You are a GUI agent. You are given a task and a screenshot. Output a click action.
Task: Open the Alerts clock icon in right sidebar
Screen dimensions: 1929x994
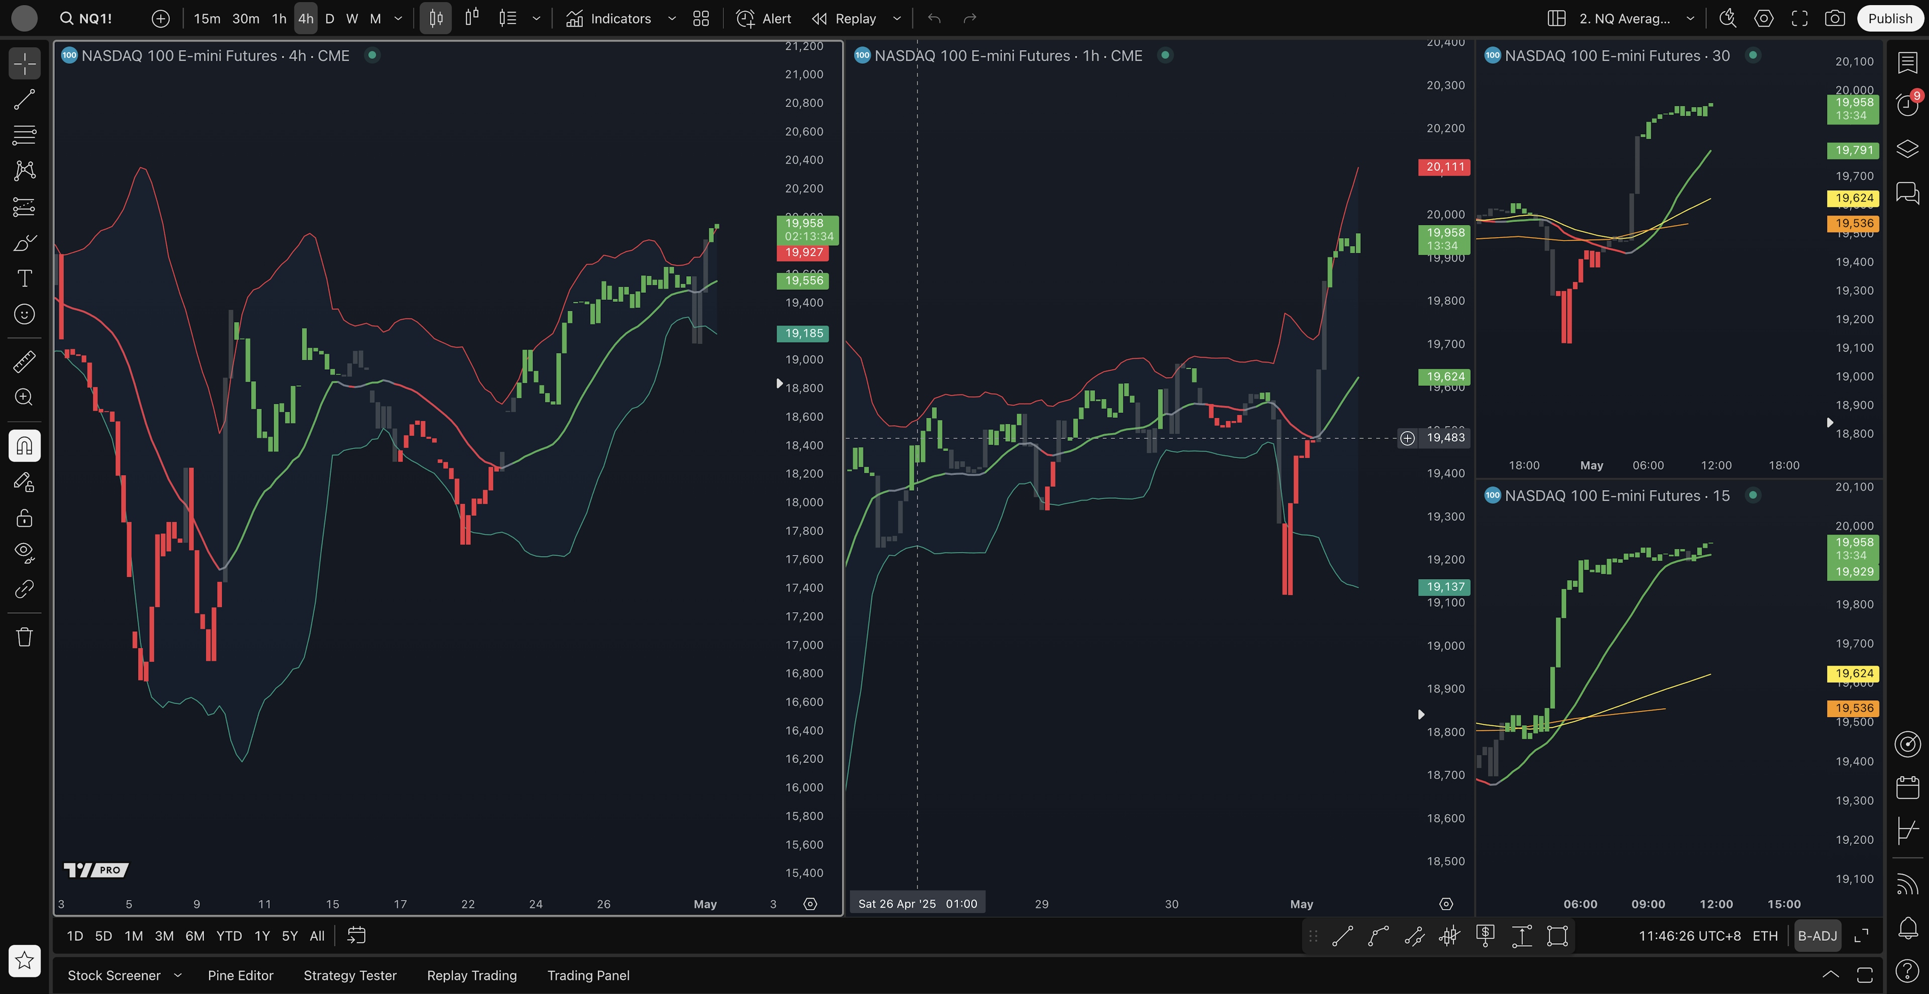tap(1906, 105)
